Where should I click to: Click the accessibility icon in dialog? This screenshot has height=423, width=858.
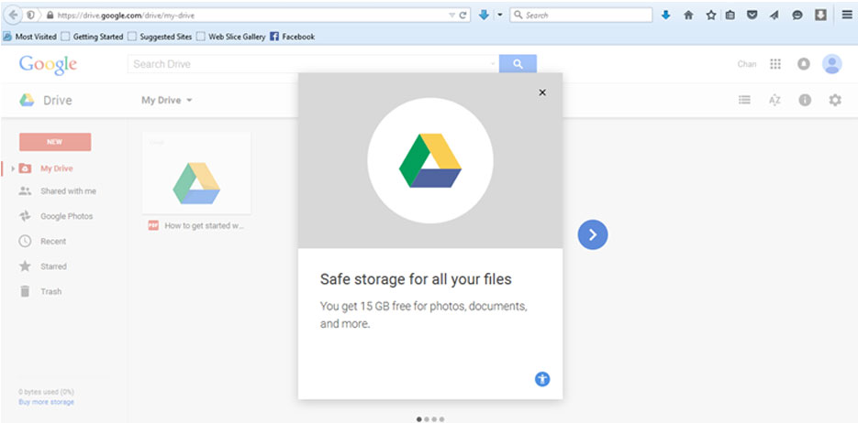(542, 378)
